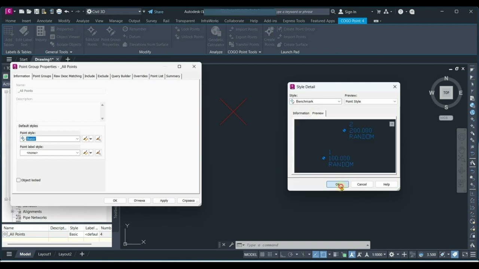479x269 pixels.
Task: Click the New drawing icon in quick access toolbar
Action: coord(22,12)
